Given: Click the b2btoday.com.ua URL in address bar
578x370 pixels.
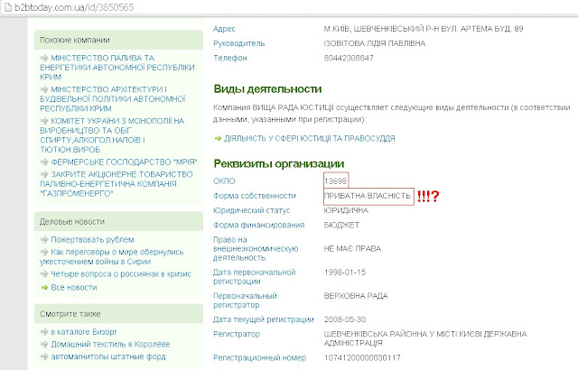Looking at the screenshot, I should [74, 7].
